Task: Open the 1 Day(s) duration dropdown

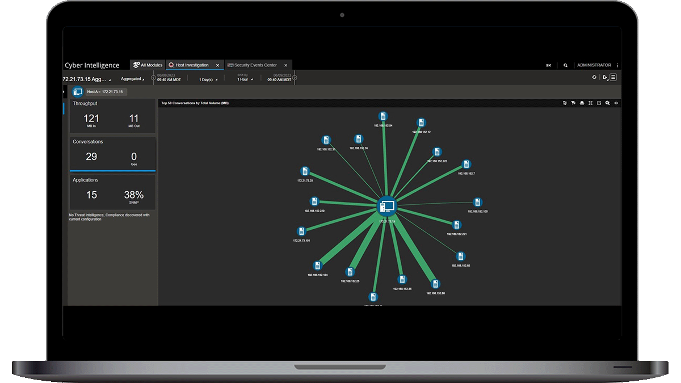Action: (208, 79)
